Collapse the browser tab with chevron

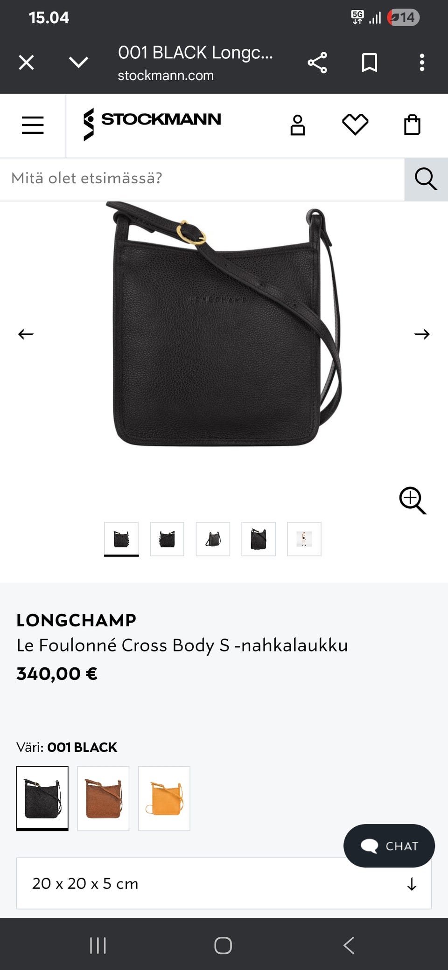(78, 62)
